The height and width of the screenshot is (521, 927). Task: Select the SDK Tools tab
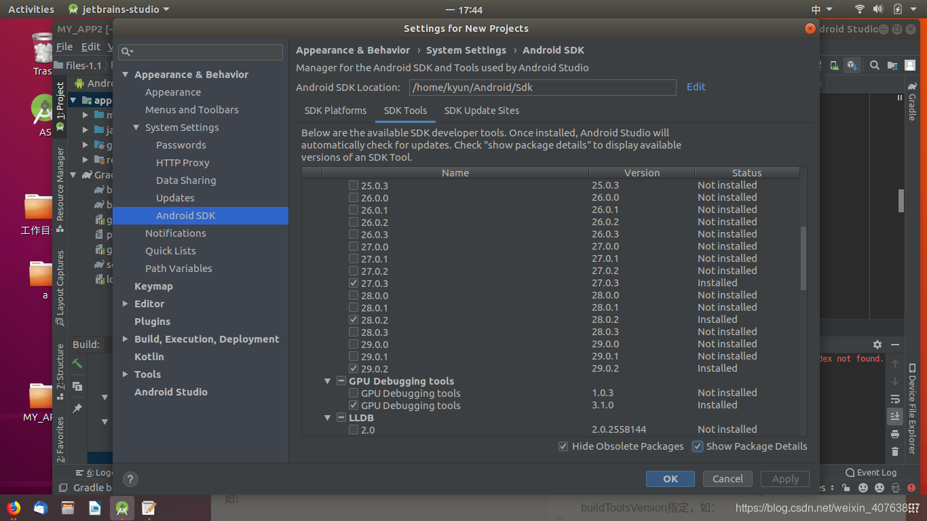[x=406, y=111]
